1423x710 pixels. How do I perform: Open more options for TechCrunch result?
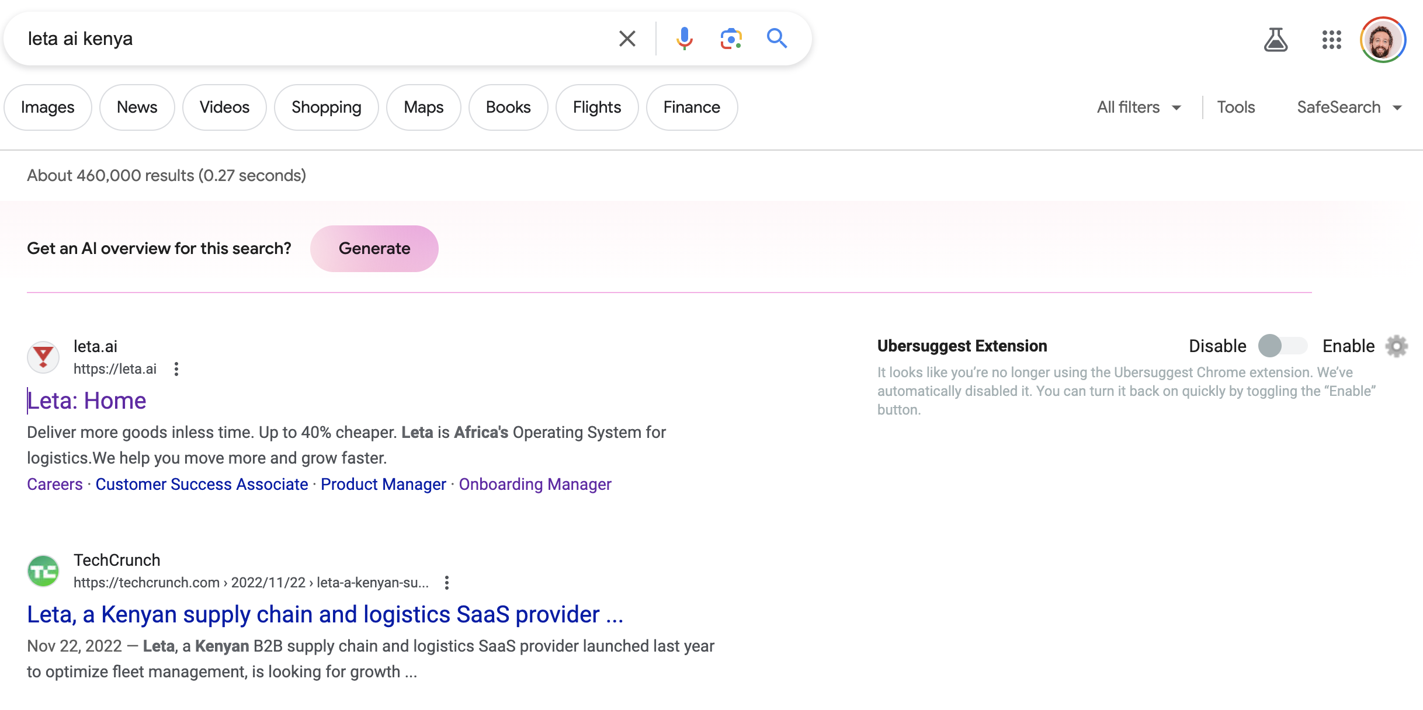click(x=447, y=583)
